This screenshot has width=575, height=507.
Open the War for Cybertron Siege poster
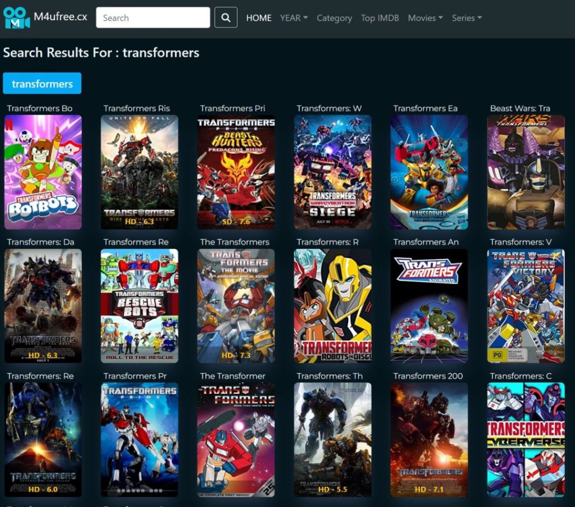[x=332, y=172]
